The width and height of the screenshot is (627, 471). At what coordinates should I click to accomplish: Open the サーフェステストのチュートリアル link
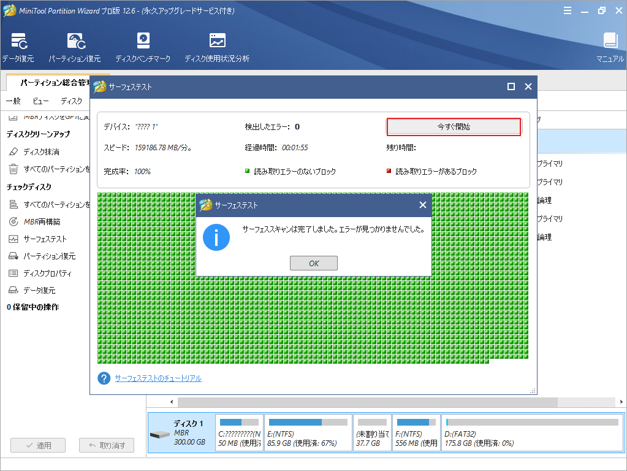click(x=158, y=378)
